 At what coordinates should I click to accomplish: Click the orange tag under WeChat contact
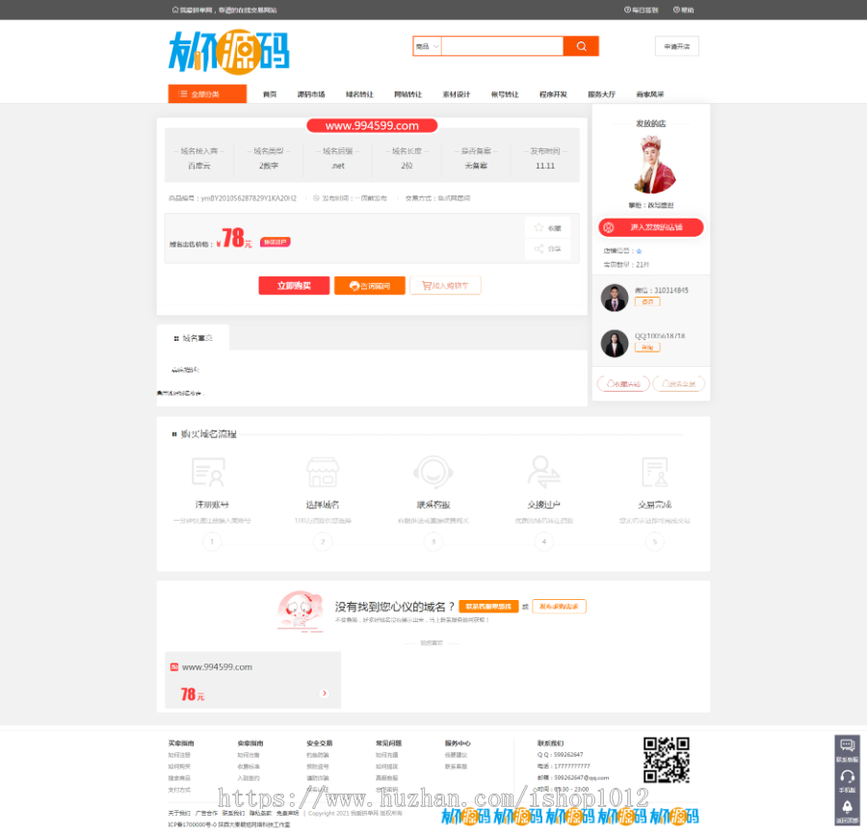647,301
